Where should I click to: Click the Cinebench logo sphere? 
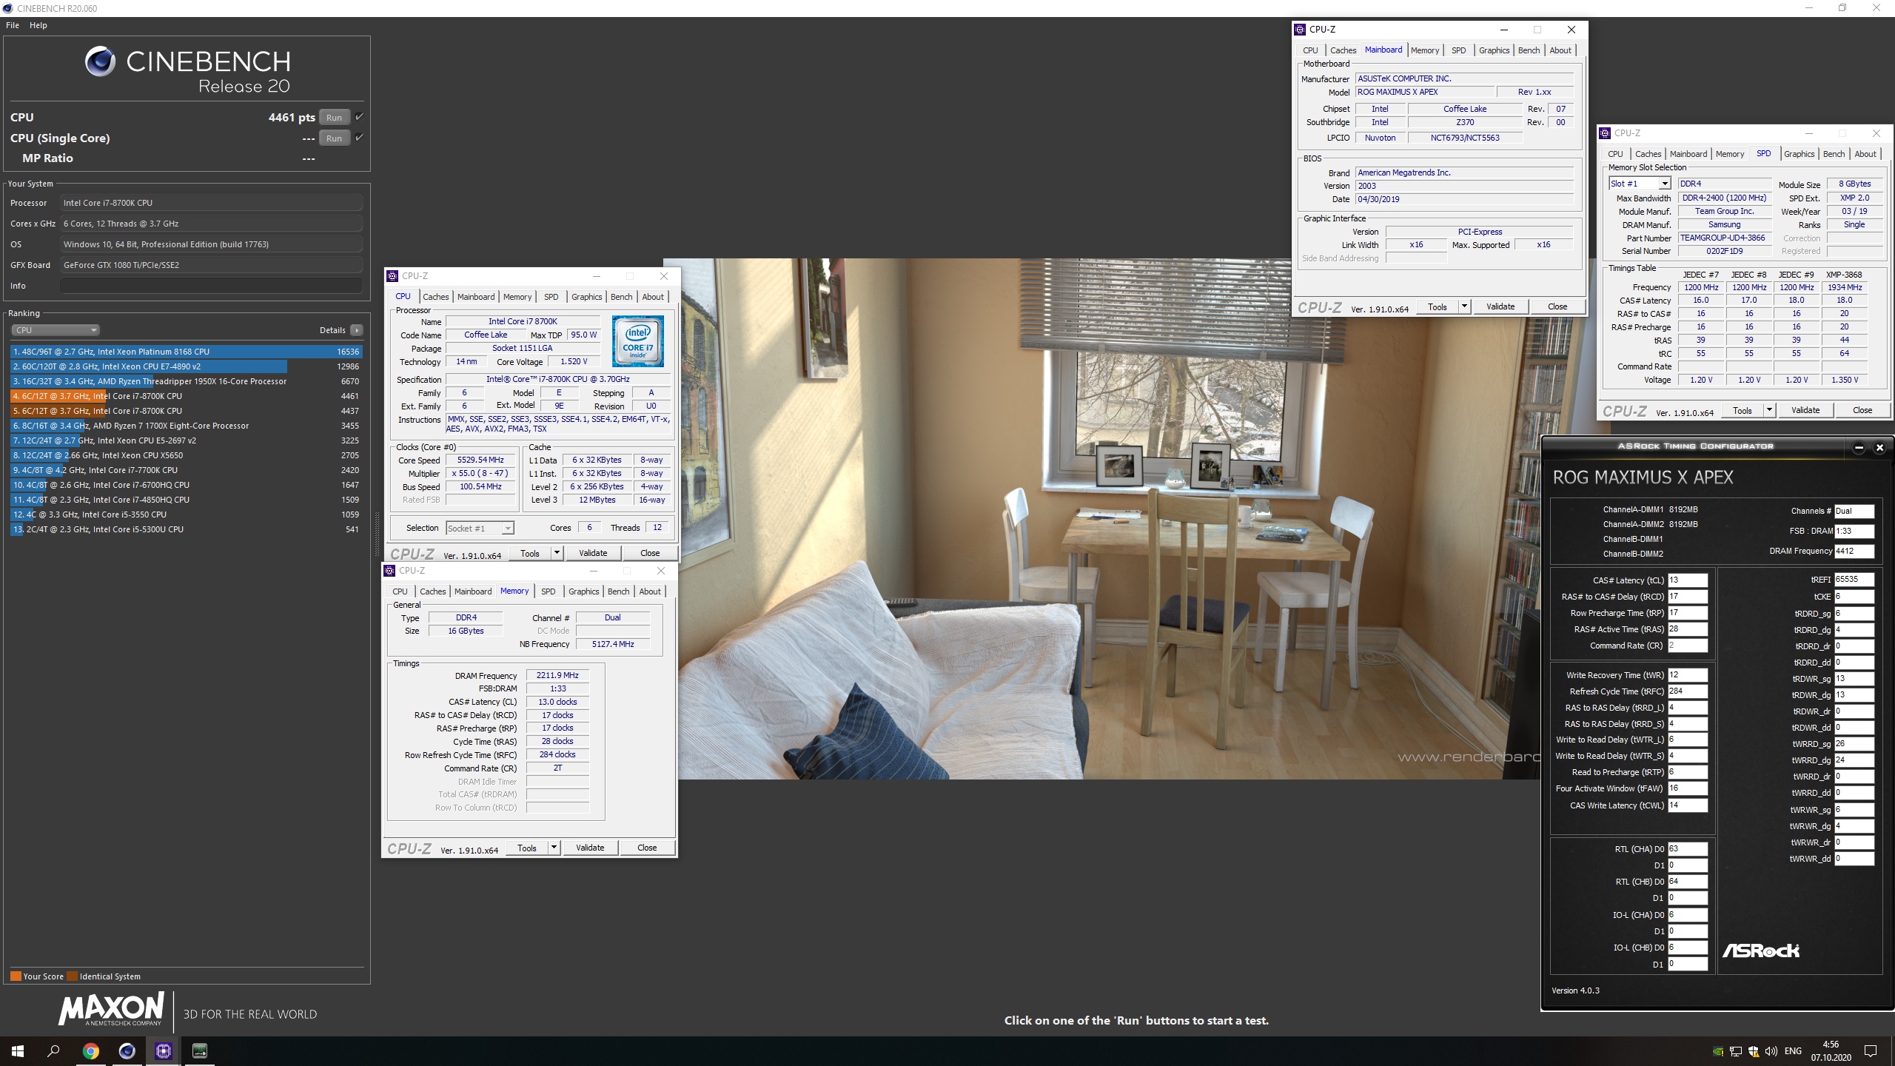point(100,61)
